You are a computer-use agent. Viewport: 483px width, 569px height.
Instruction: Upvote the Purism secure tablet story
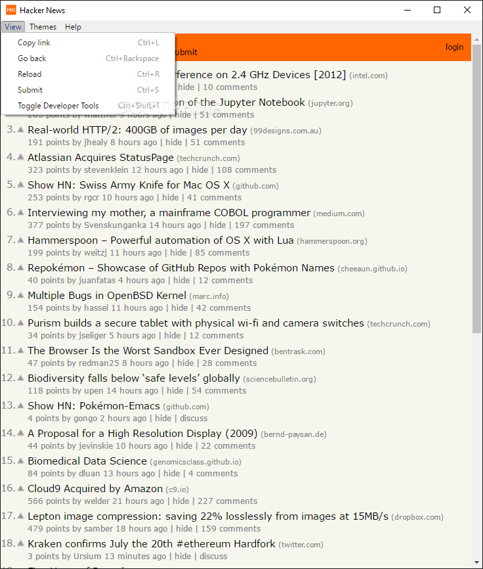point(21,322)
